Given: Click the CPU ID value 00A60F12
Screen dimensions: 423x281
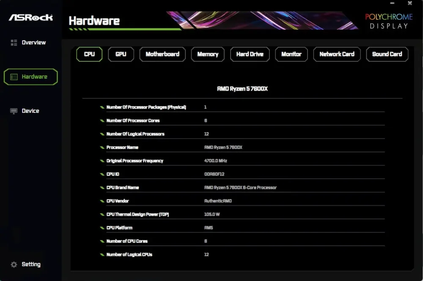Looking at the screenshot, I should 214,175.
